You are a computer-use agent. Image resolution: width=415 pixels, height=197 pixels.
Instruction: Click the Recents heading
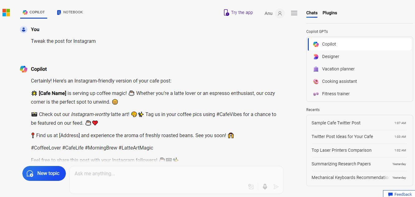pos(313,110)
